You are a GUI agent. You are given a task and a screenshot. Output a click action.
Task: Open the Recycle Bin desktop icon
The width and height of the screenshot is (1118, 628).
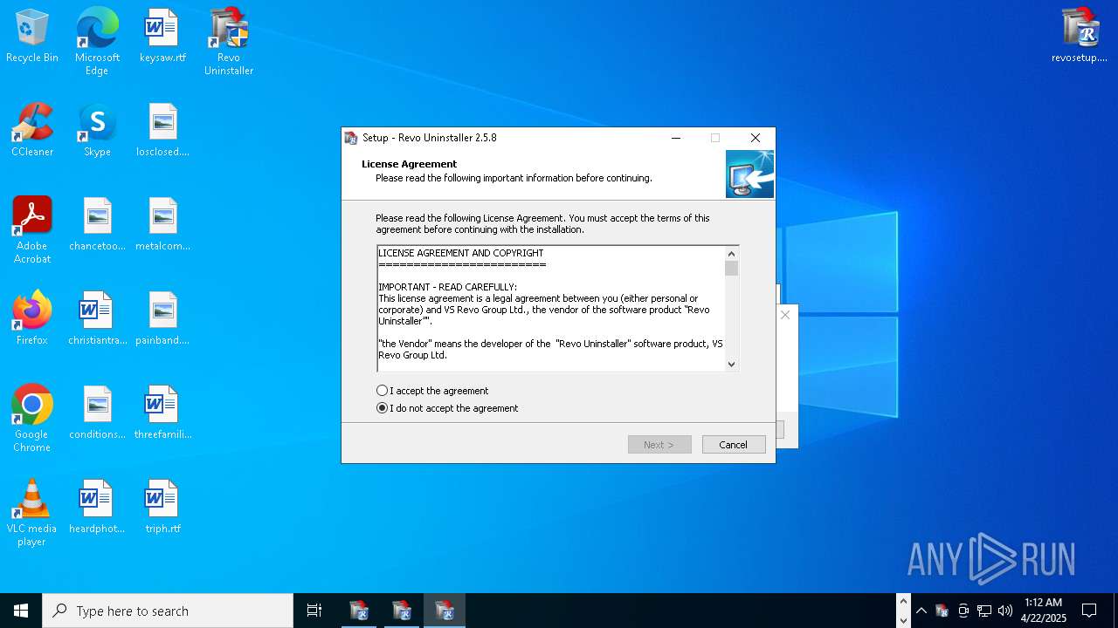pos(32,37)
